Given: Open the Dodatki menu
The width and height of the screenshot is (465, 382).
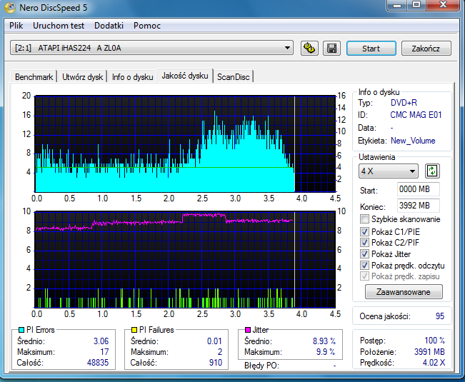Looking at the screenshot, I should 109,26.
